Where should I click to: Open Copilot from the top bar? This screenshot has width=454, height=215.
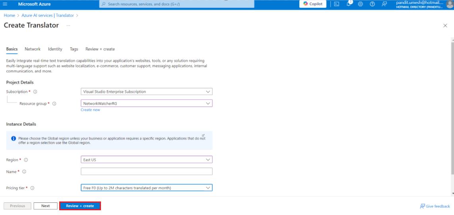click(x=313, y=4)
